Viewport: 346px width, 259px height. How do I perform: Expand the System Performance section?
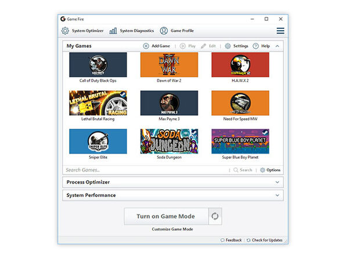pos(277,195)
